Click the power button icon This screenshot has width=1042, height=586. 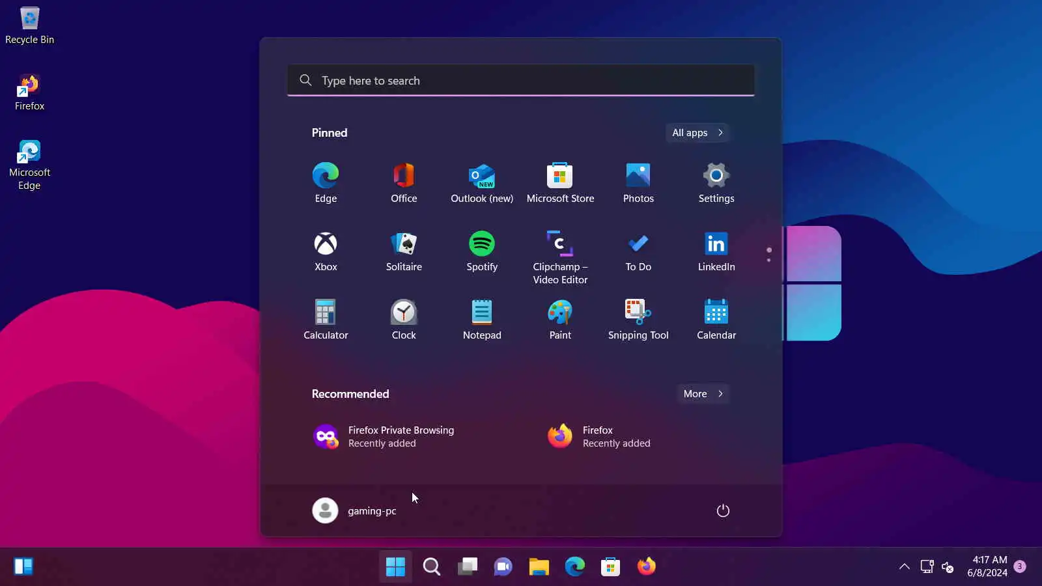point(723,510)
